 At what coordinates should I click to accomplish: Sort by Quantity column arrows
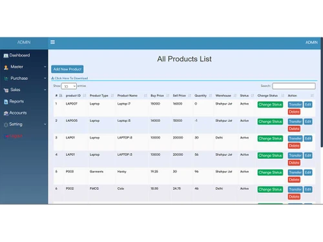tap(211, 96)
